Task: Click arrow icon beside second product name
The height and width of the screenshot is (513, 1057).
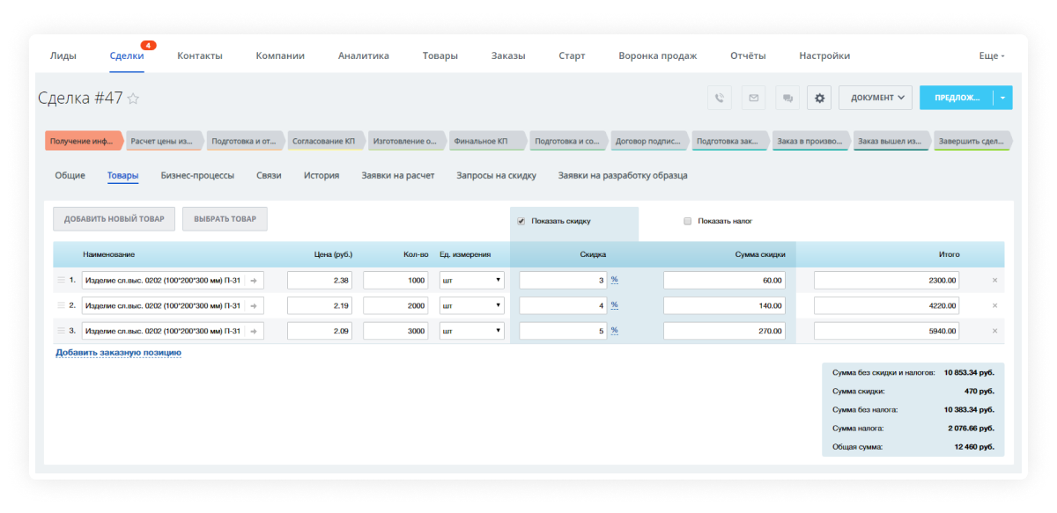Action: [x=254, y=305]
